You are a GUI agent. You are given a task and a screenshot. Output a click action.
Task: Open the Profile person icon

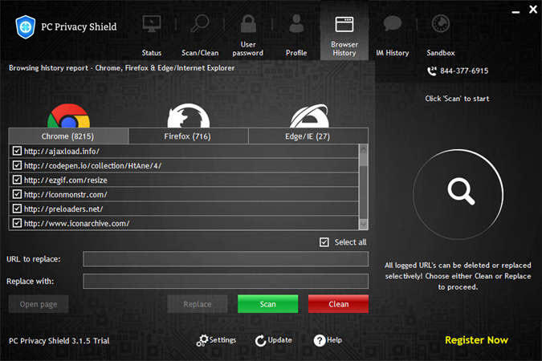296,23
